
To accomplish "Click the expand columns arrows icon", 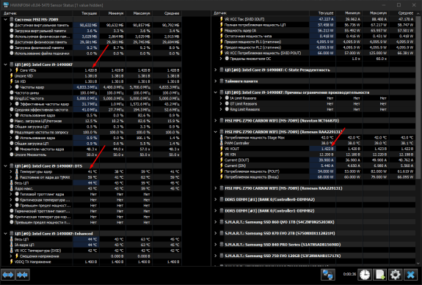I will pos(7,275).
